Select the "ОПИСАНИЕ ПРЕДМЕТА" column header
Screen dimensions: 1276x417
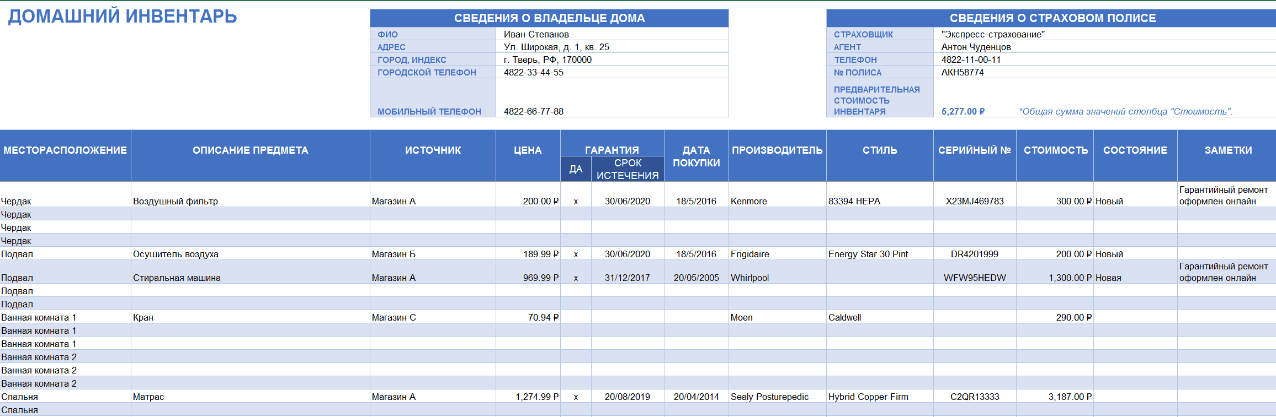pyautogui.click(x=251, y=156)
